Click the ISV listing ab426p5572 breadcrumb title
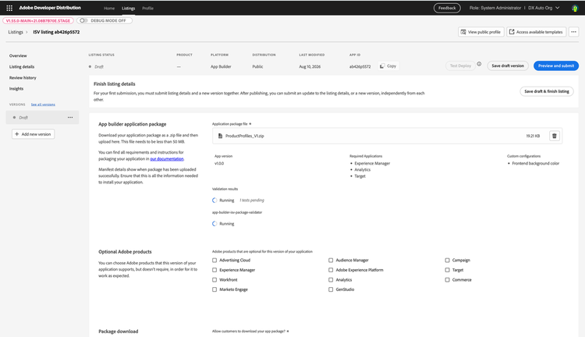Image resolution: width=585 pixels, height=337 pixels. point(56,32)
